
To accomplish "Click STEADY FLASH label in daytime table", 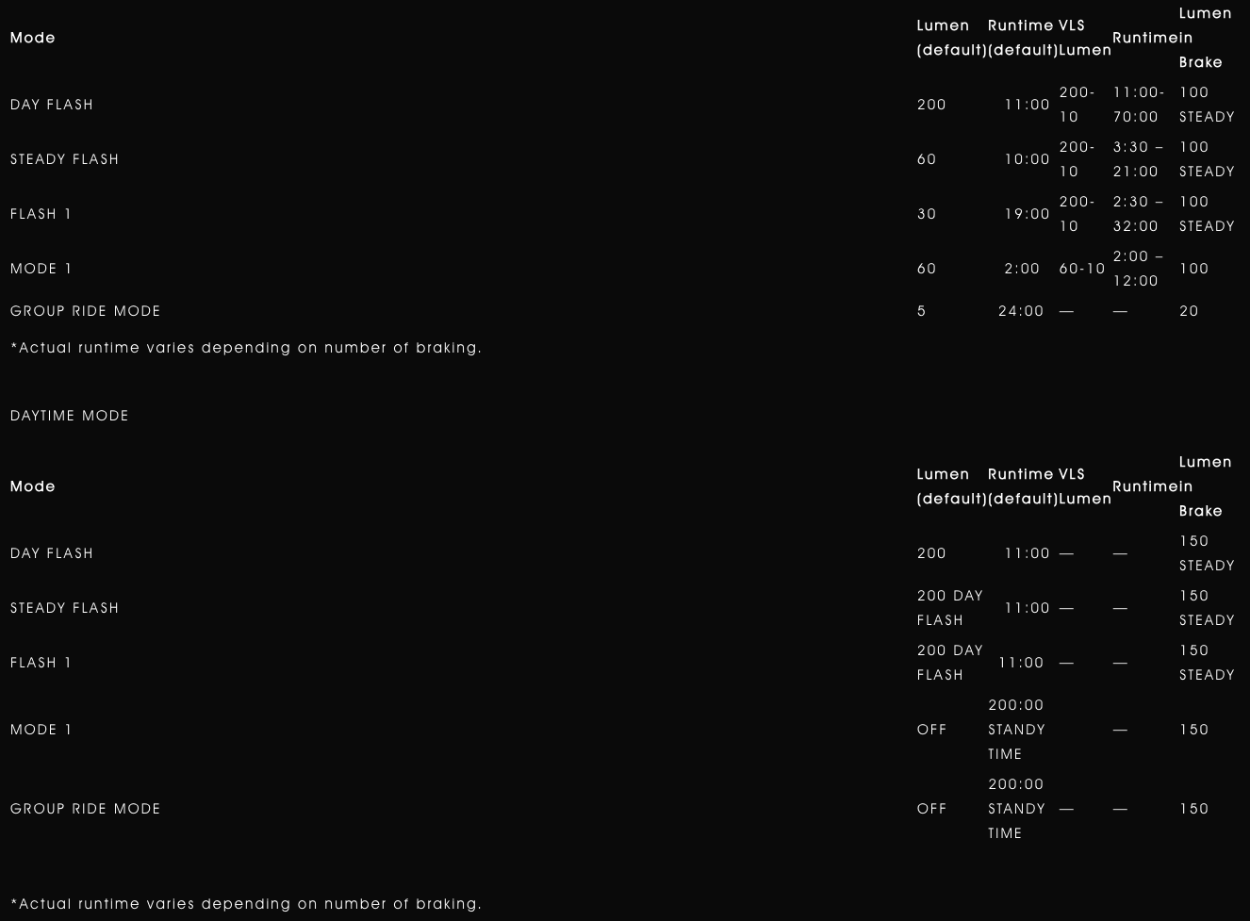I will pyautogui.click(x=64, y=608).
